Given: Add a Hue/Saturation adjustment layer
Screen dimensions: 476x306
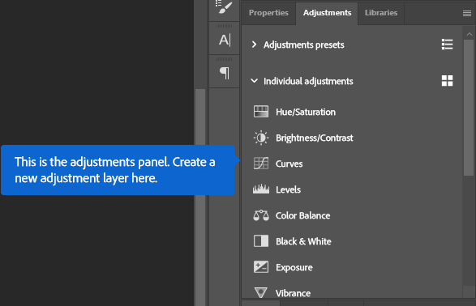Looking at the screenshot, I should 306,112.
